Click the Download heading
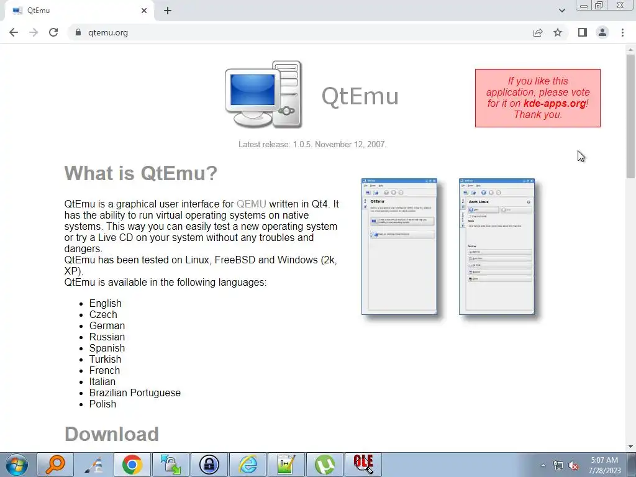This screenshot has width=636, height=477. [112, 434]
